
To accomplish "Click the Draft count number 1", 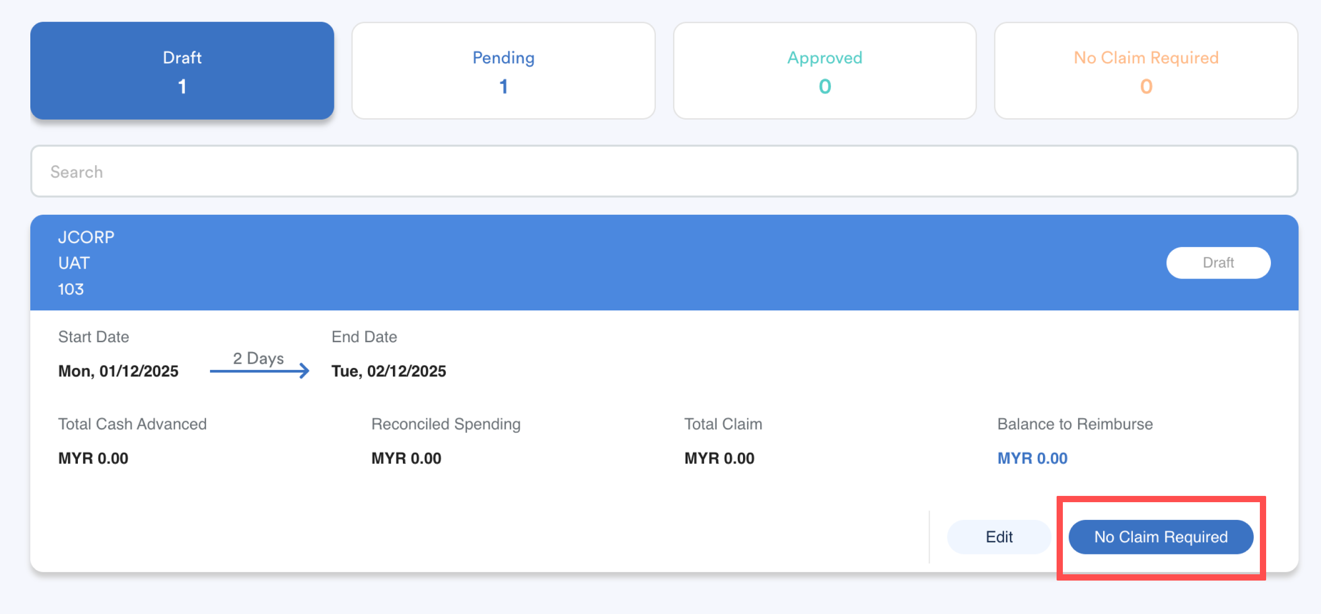I will pos(182,86).
